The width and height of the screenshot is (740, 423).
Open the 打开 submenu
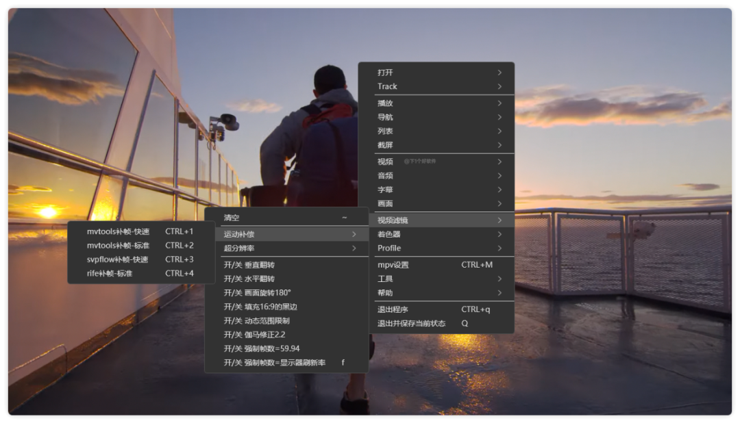point(436,73)
